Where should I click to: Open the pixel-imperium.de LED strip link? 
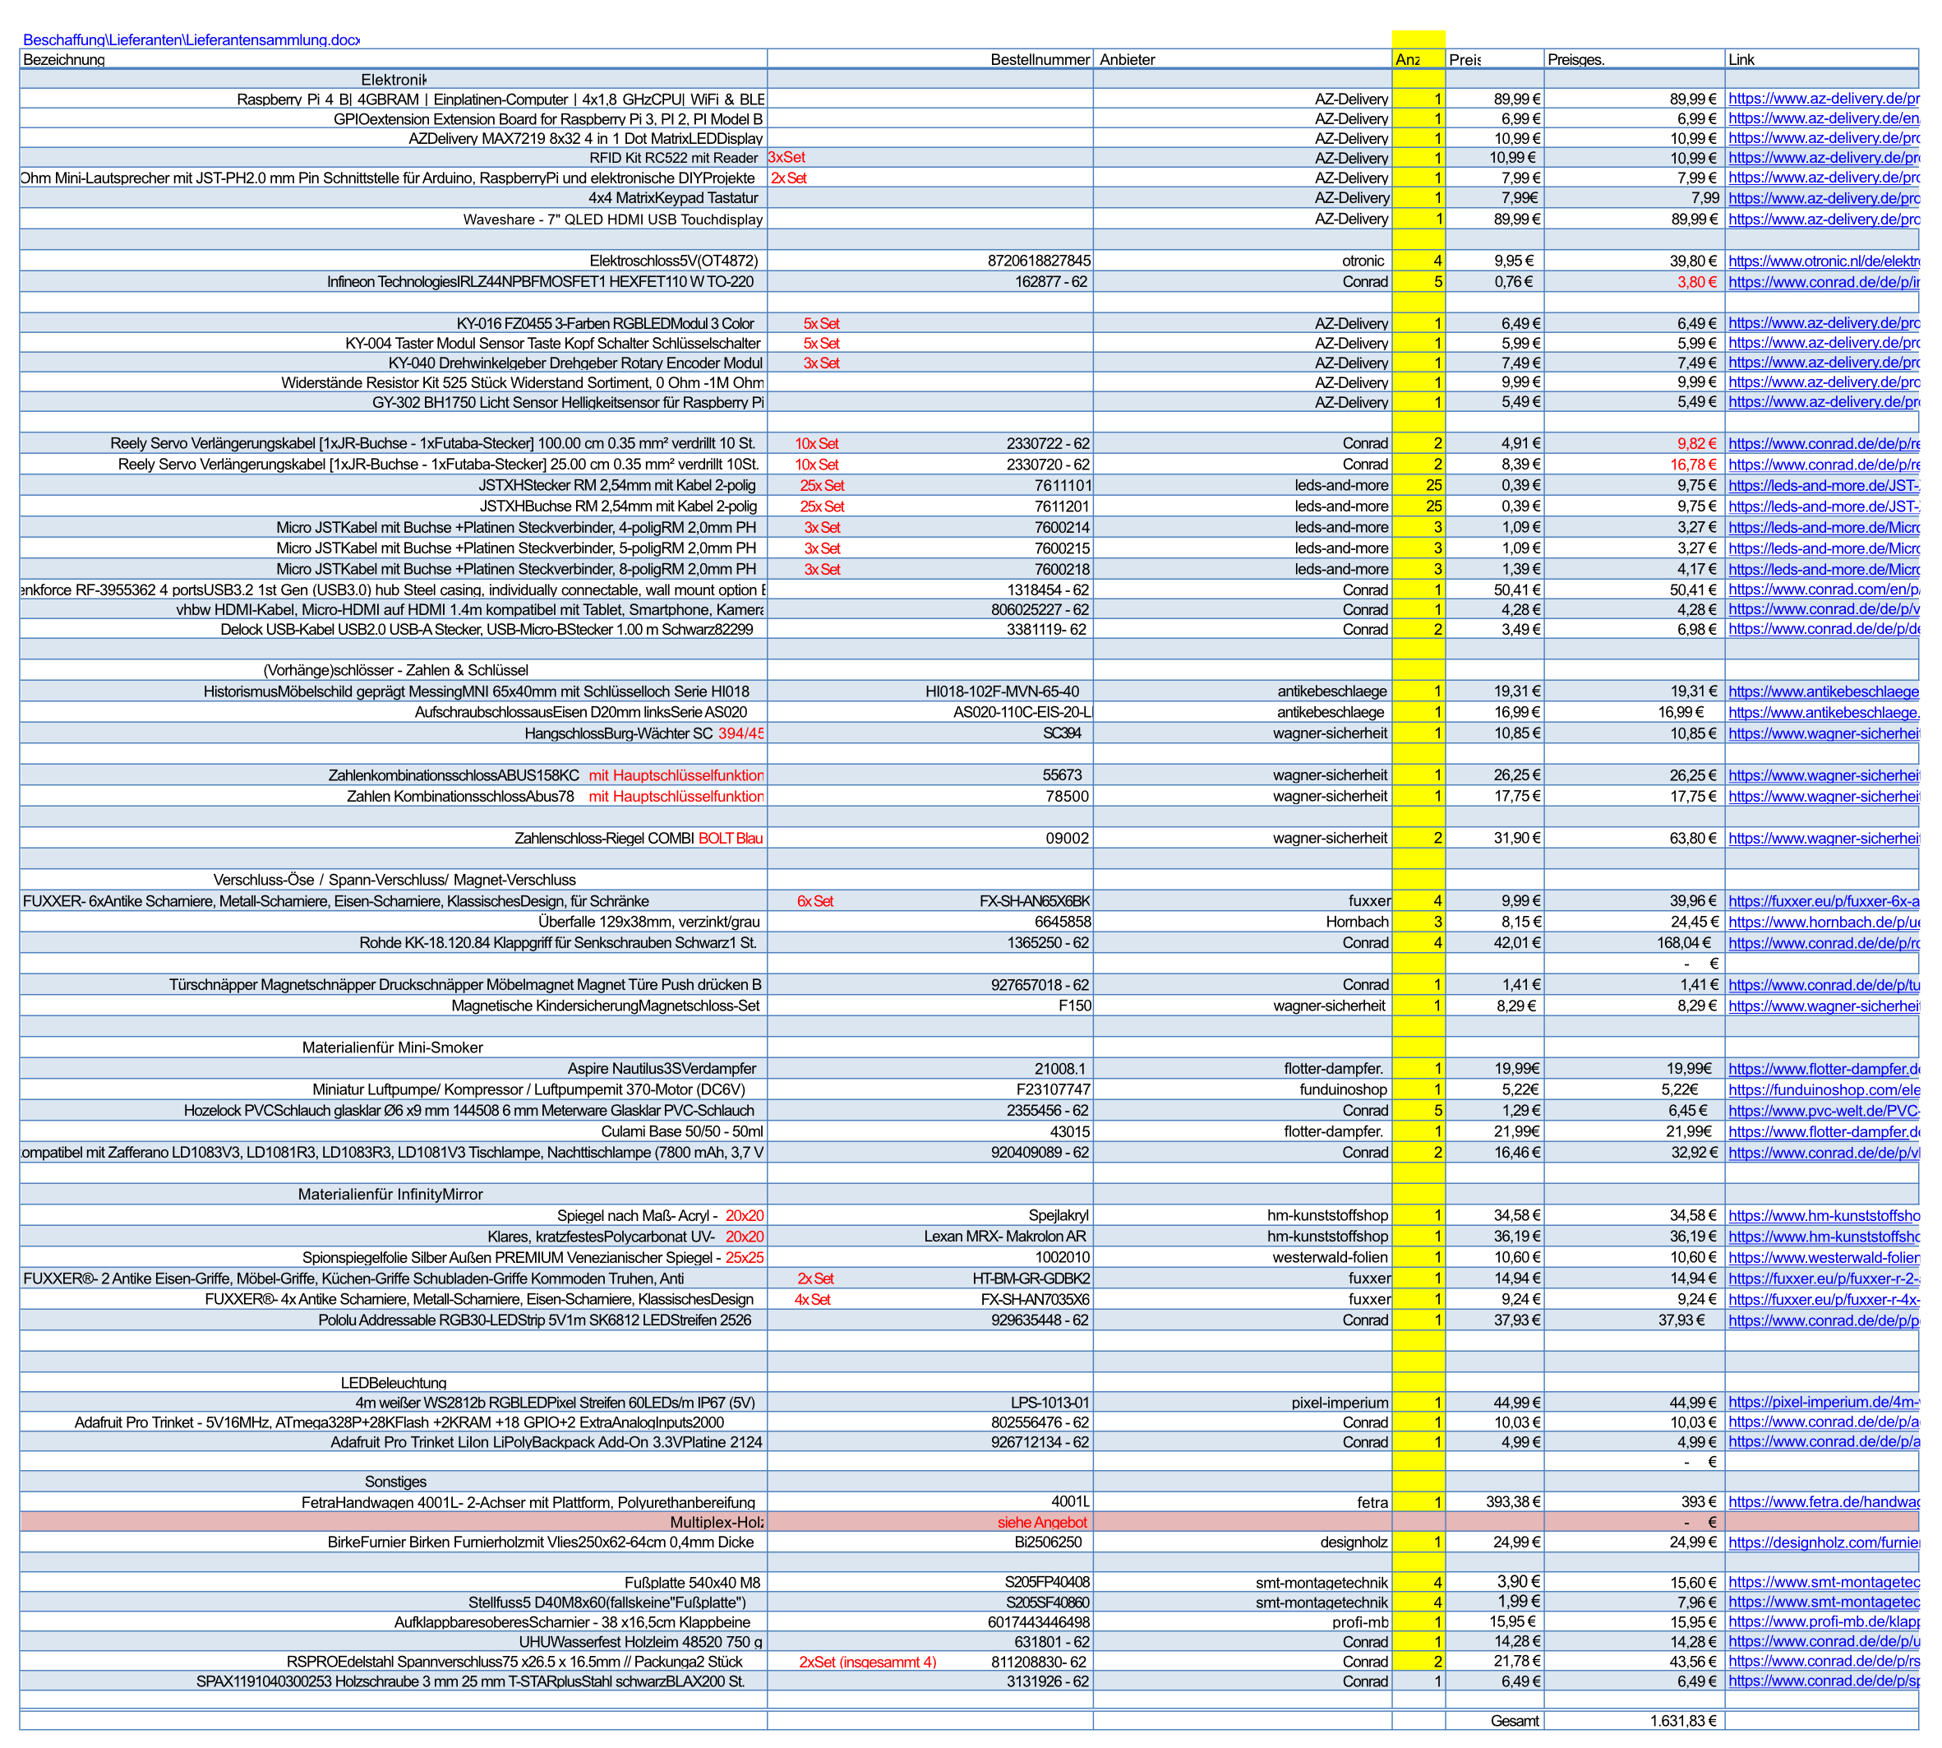tap(1822, 1402)
